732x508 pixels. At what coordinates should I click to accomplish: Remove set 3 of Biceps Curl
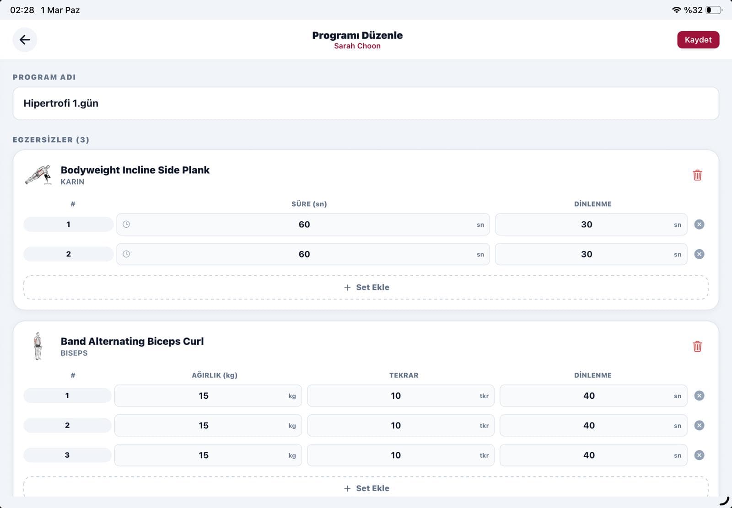699,455
